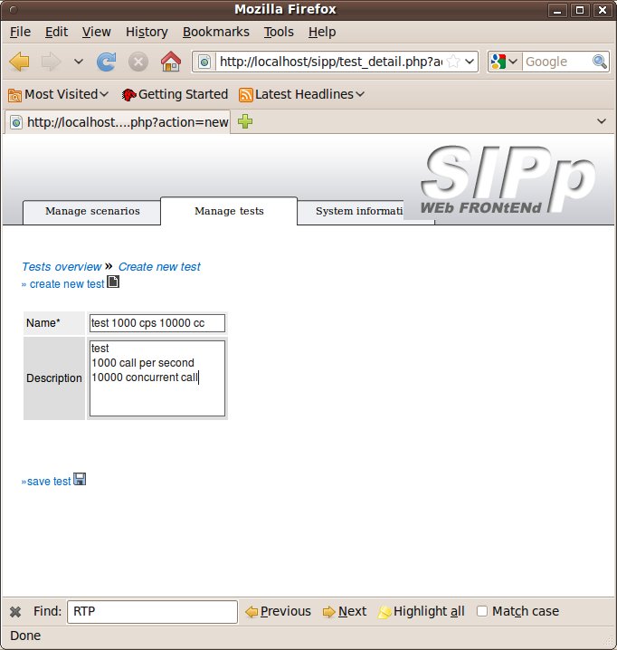
Task: Find Next match
Action: [x=345, y=611]
